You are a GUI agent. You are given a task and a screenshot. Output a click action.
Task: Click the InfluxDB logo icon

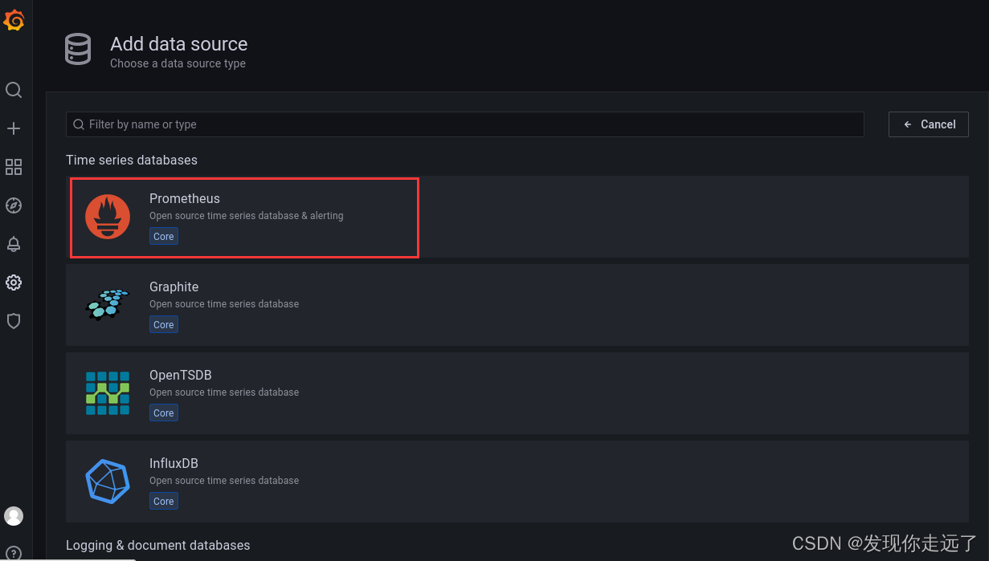[108, 482]
